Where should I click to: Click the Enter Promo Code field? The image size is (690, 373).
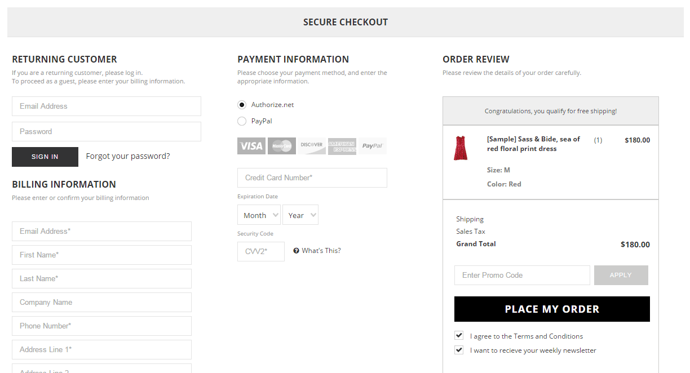(x=522, y=275)
